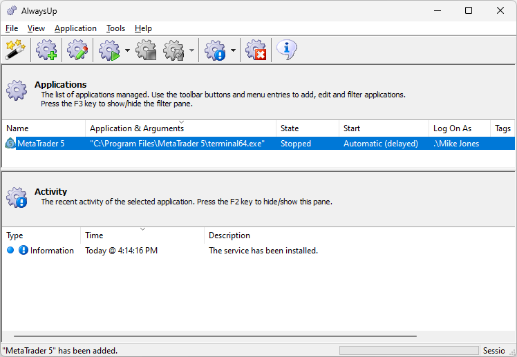517x357 pixels.
Task: Open the Application menu
Action: [x=75, y=28]
